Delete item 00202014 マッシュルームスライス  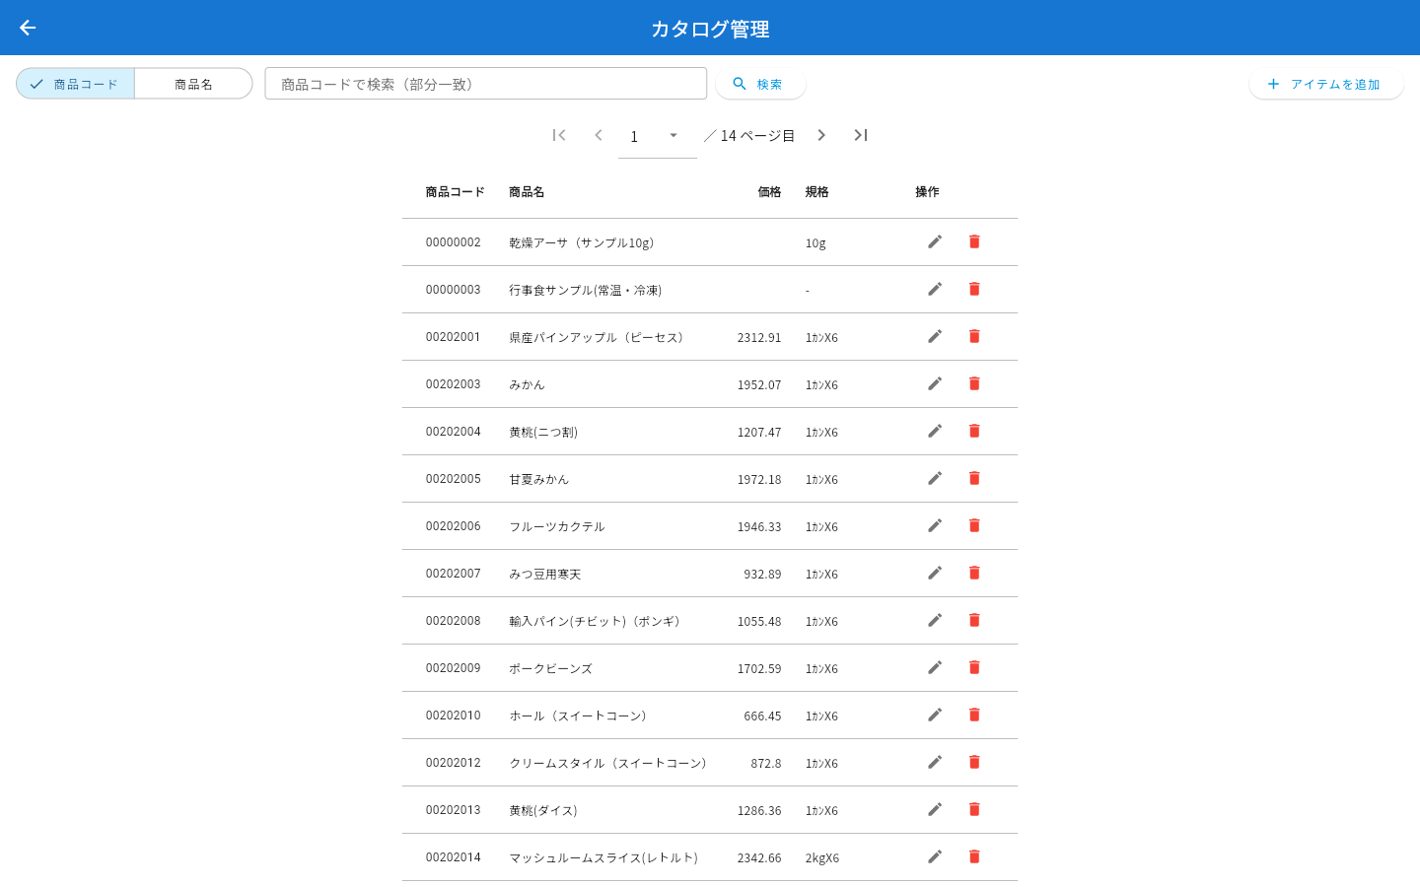tap(974, 856)
